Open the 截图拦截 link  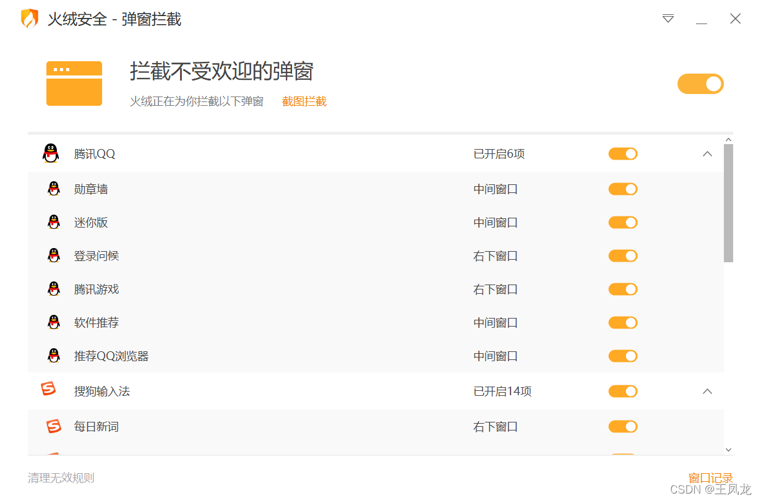304,101
